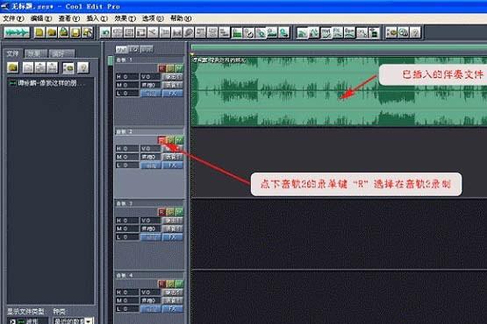Click track 1 pan 声相0 field

pos(151,85)
